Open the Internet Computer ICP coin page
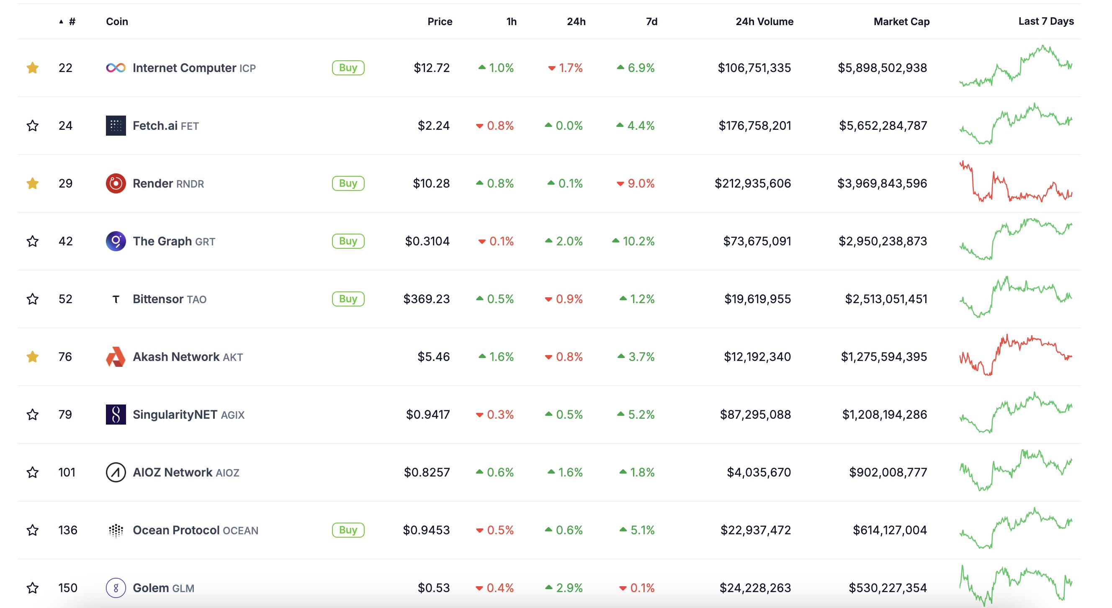The height and width of the screenshot is (608, 1112). point(194,68)
